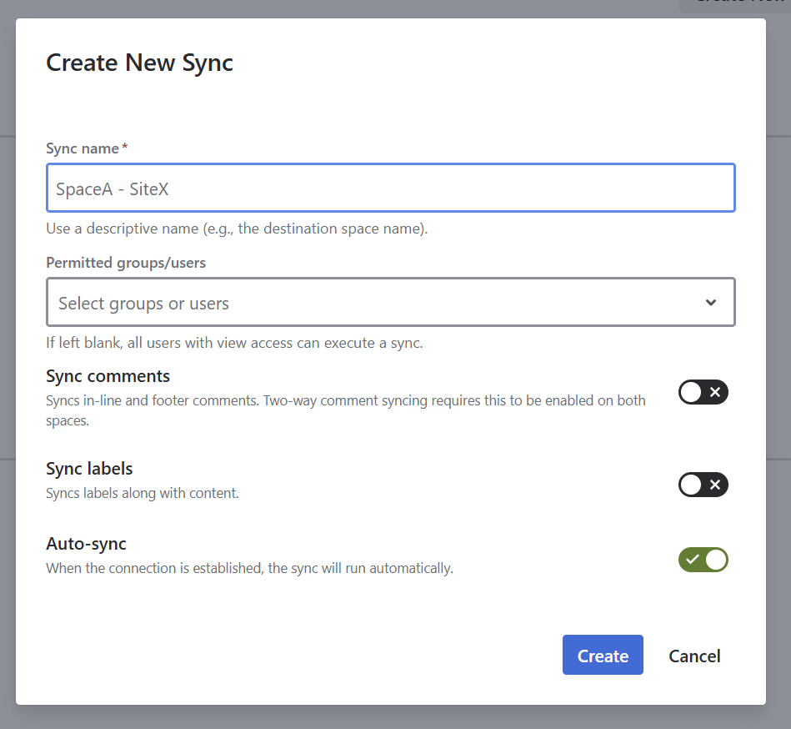Image resolution: width=791 pixels, height=729 pixels.
Task: Click the "Auto-sync" option title
Action: tap(86, 545)
